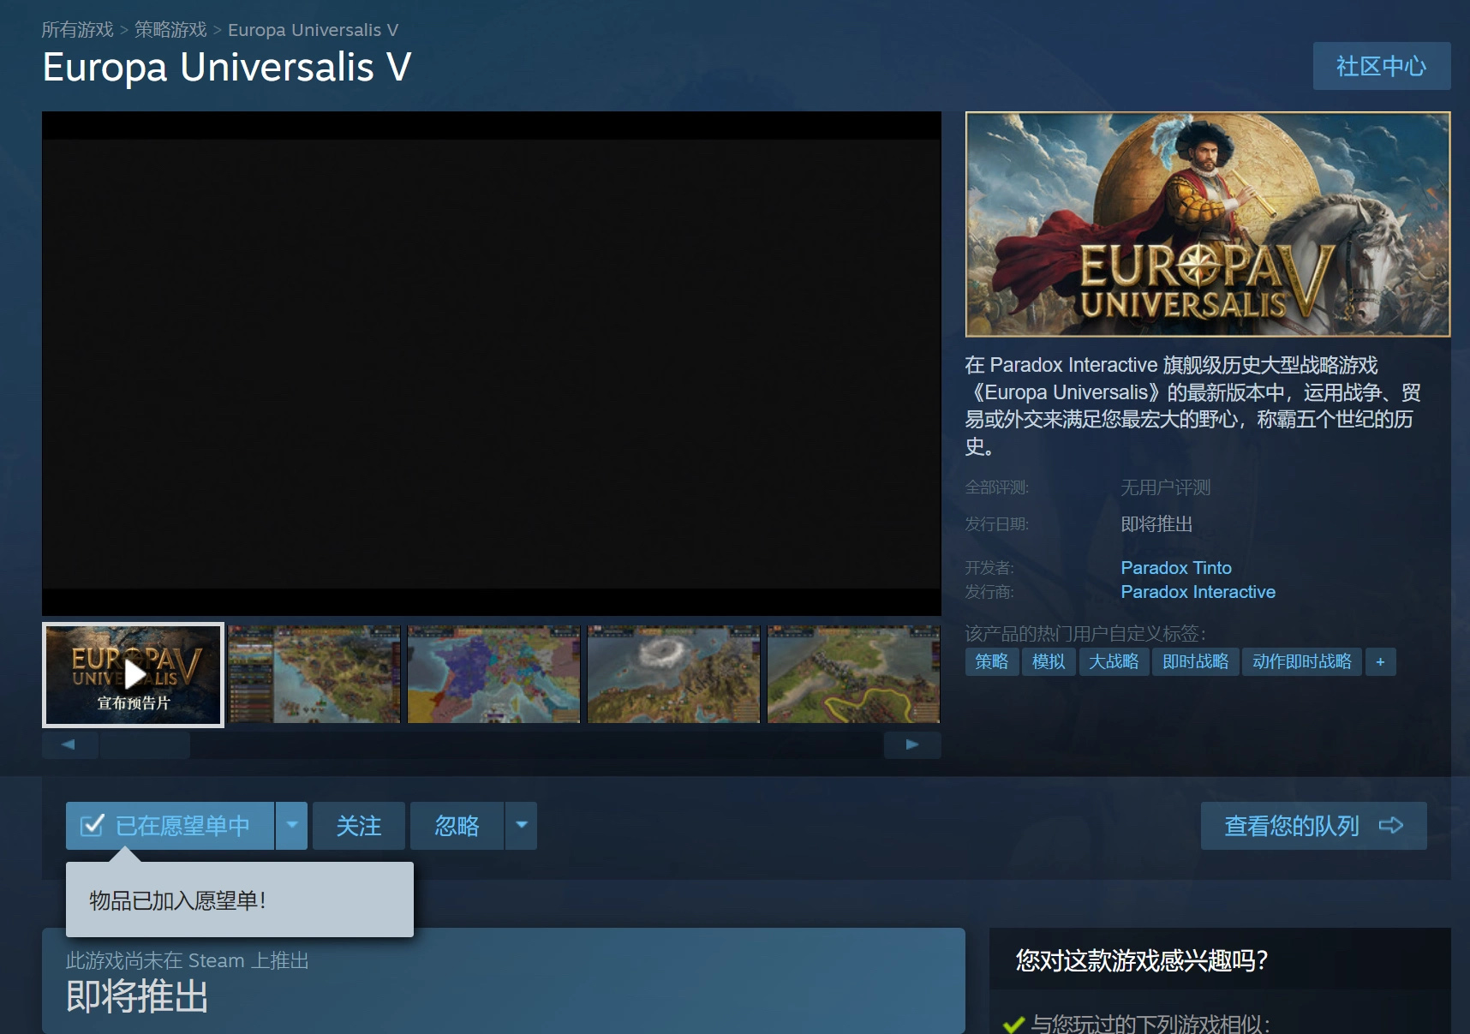Click the 无用户评测 review summary text

click(x=1166, y=487)
